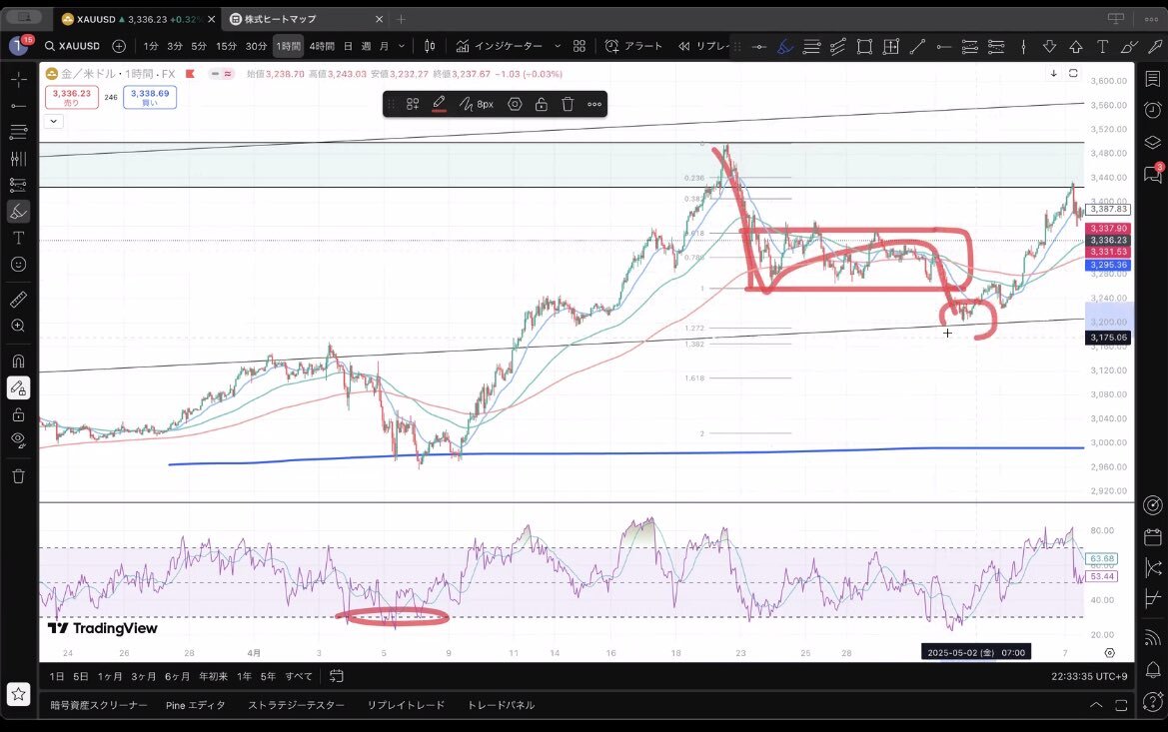Select the Text tool in the left sidebar

click(x=19, y=238)
